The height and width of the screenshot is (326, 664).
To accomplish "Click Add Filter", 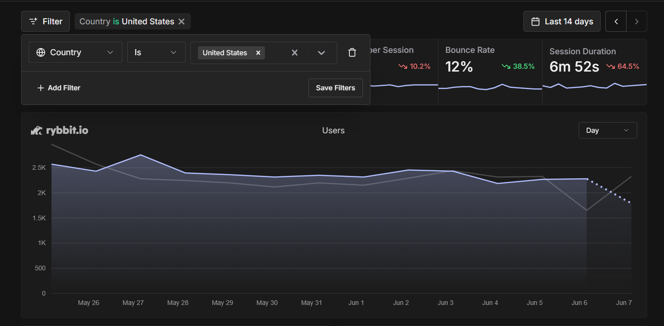I will point(59,88).
